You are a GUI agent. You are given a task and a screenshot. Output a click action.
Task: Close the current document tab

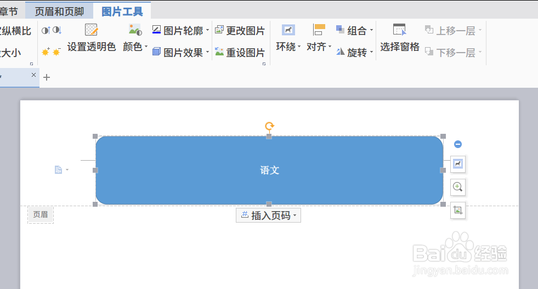(x=33, y=75)
